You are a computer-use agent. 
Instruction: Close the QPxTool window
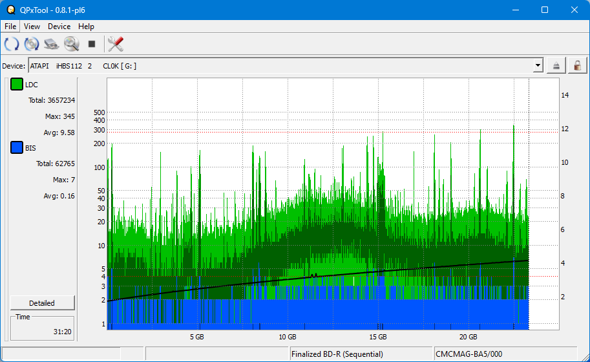pos(574,10)
